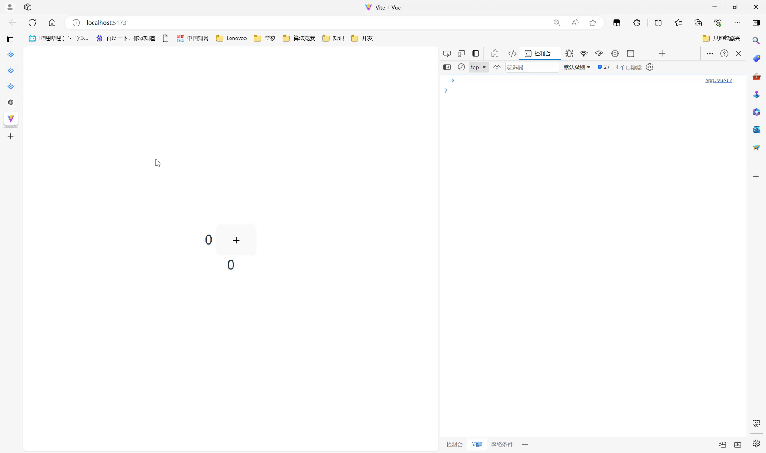Open the Application panel icon
Screen dimensions: 766x453
[630, 54]
